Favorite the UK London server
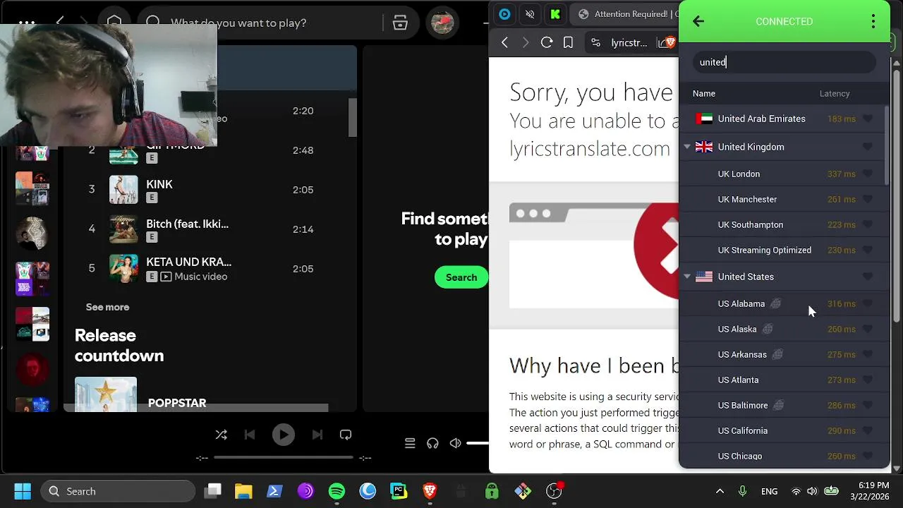 tap(868, 174)
